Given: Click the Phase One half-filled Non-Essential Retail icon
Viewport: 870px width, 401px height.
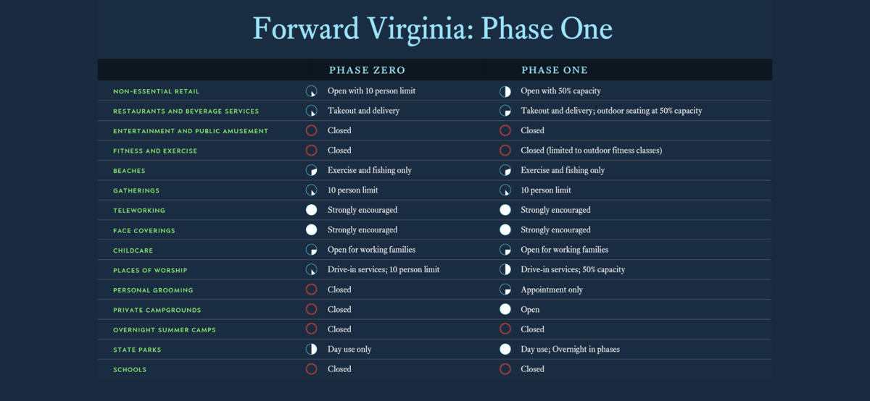Looking at the screenshot, I should pyautogui.click(x=505, y=91).
